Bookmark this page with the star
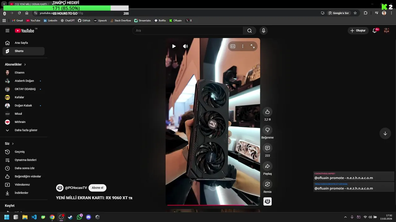 355,13
